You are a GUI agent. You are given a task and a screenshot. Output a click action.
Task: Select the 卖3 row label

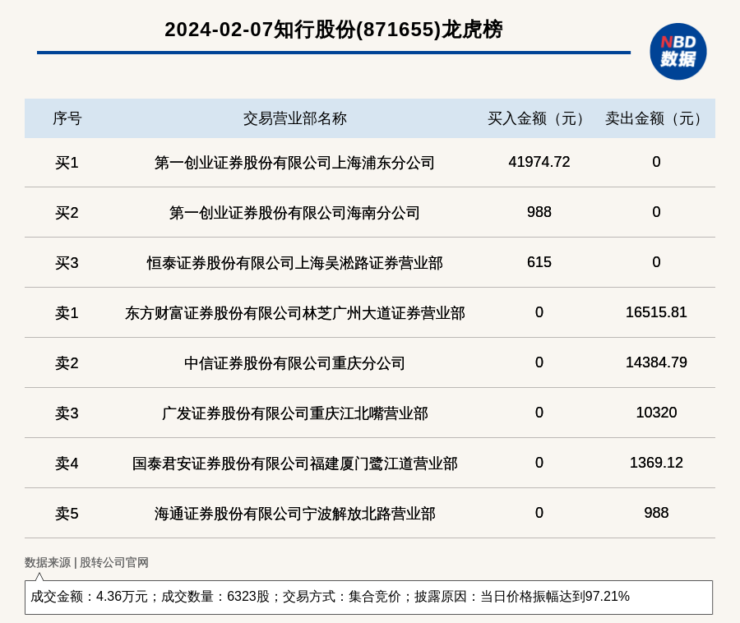pyautogui.click(x=67, y=413)
